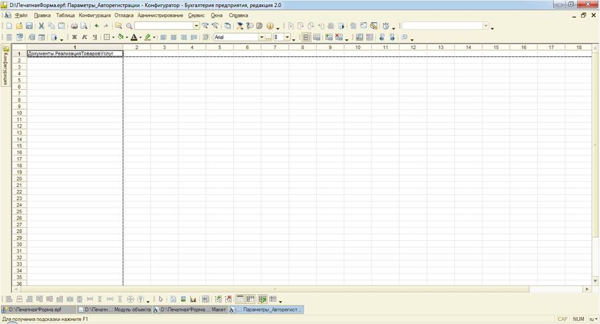
Task: Print using the printer icon
Action: point(75,26)
